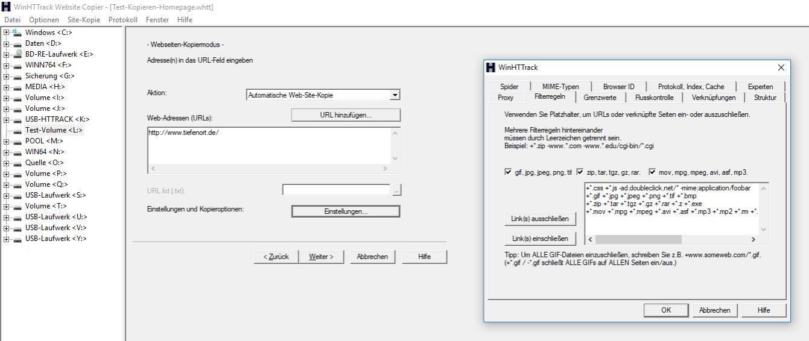Screen dimensions: 809x341
Task: Click Hilfe button in the main wizard
Action: click(x=425, y=257)
